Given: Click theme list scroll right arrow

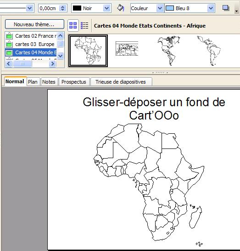Looking at the screenshot, I should (x=52, y=64).
